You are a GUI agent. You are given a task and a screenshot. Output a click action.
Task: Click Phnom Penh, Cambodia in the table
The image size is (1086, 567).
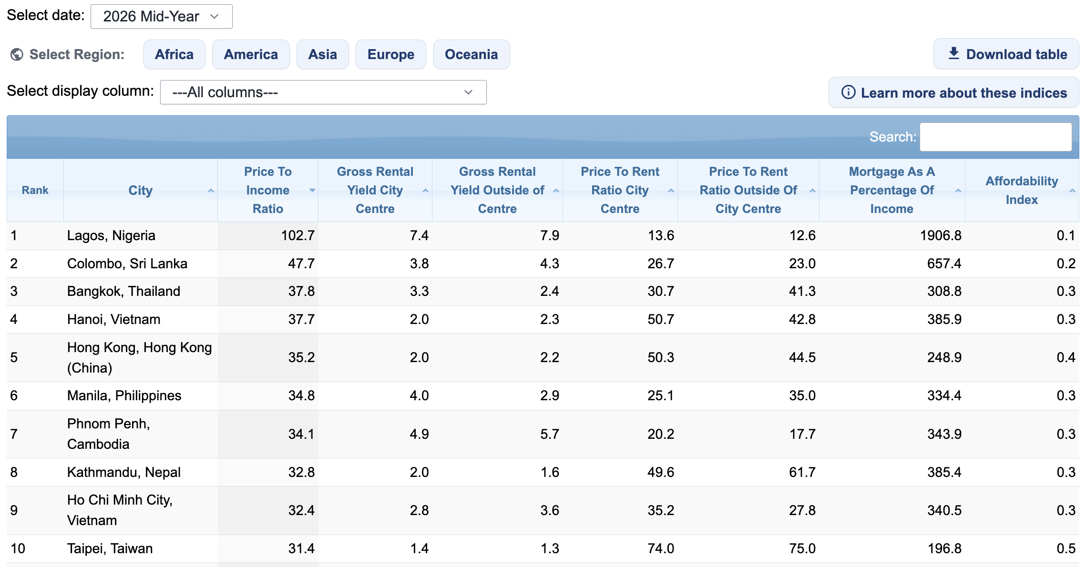tap(109, 434)
